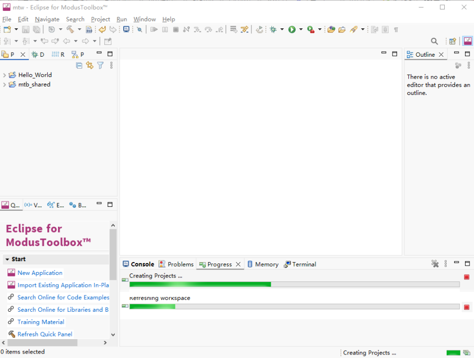This screenshot has width=474, height=358.
Task: Open the External Tools dropdown arrow
Action: point(319,29)
